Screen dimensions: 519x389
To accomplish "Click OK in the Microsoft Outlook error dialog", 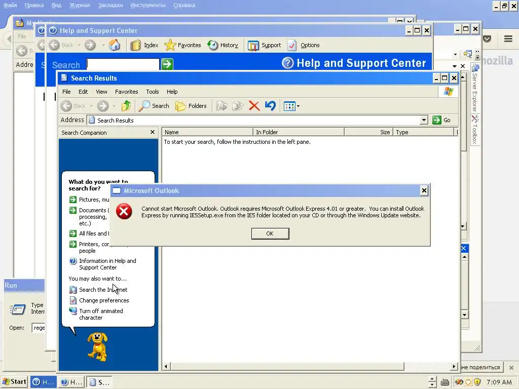I will click(270, 234).
